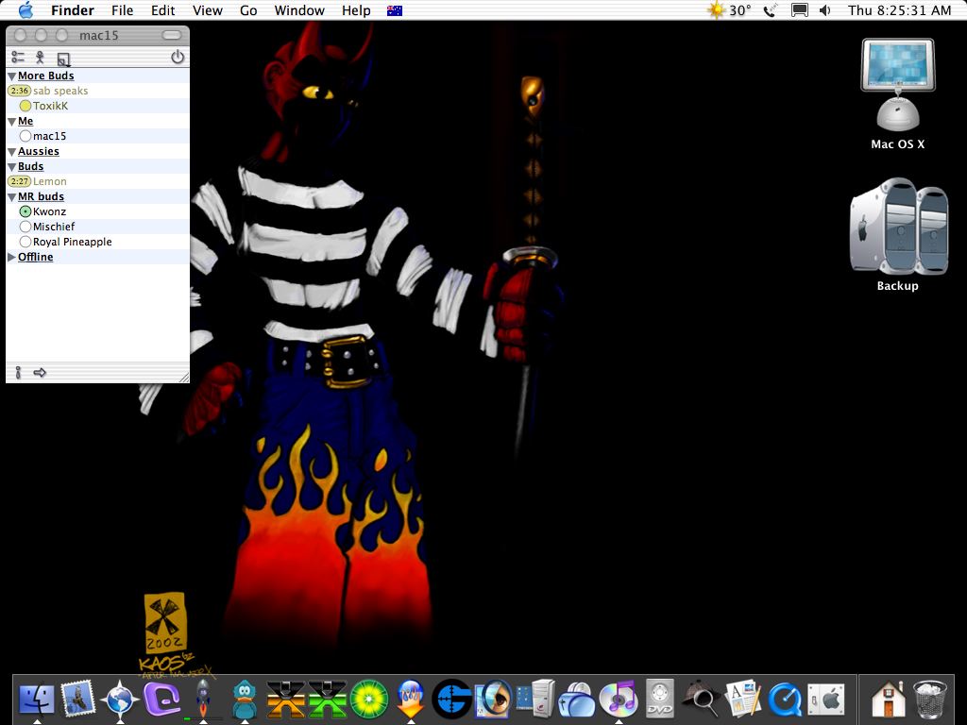Click the arrow icon in mac15 footer
This screenshot has height=725, width=967.
pos(40,372)
